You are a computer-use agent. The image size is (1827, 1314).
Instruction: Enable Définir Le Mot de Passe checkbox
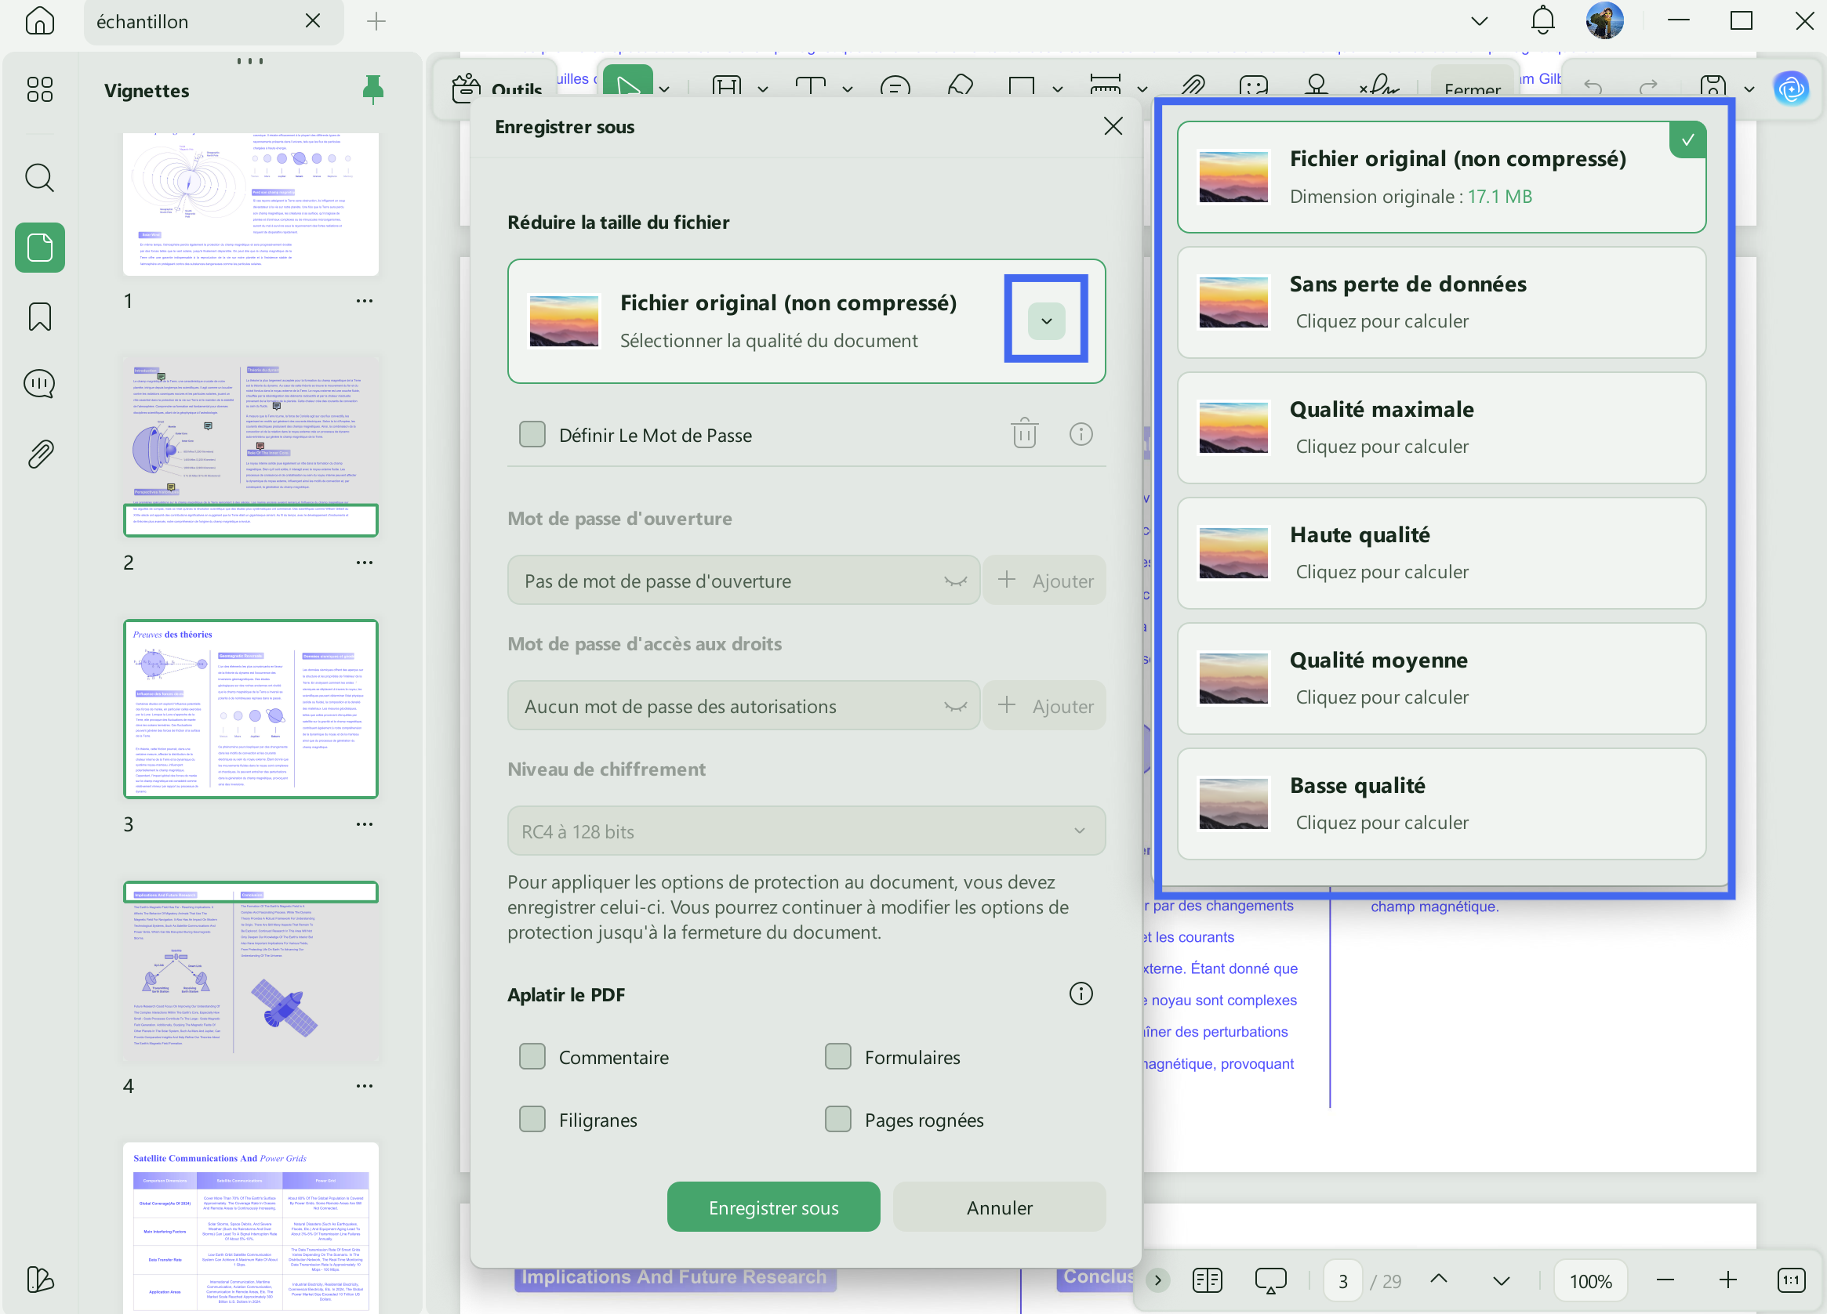tap(532, 434)
